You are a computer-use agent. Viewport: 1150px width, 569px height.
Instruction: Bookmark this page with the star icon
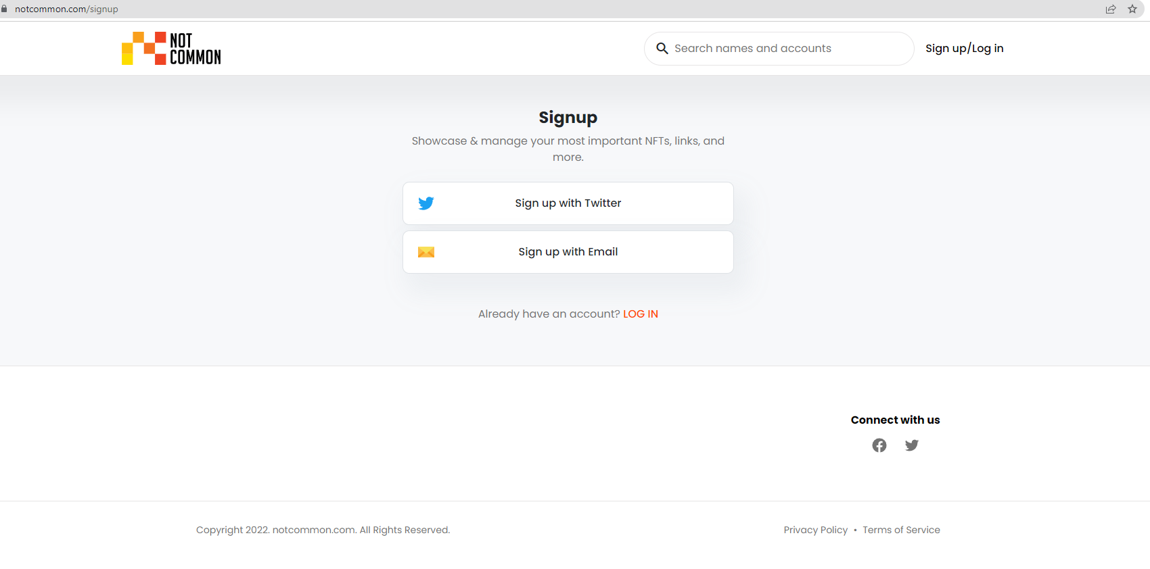click(x=1132, y=9)
